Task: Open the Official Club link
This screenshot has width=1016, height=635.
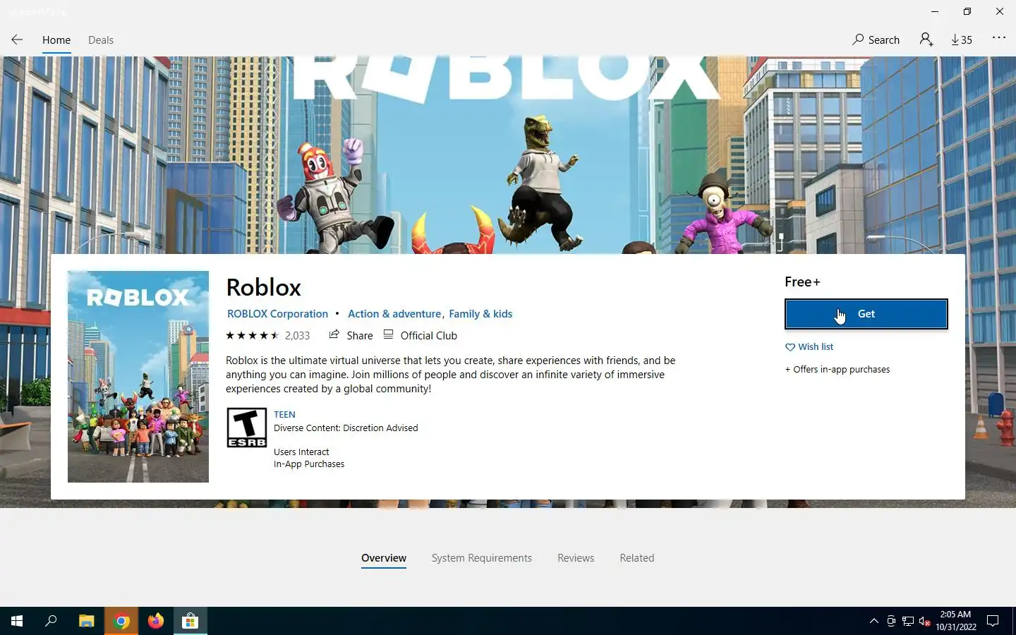Action: click(x=421, y=335)
